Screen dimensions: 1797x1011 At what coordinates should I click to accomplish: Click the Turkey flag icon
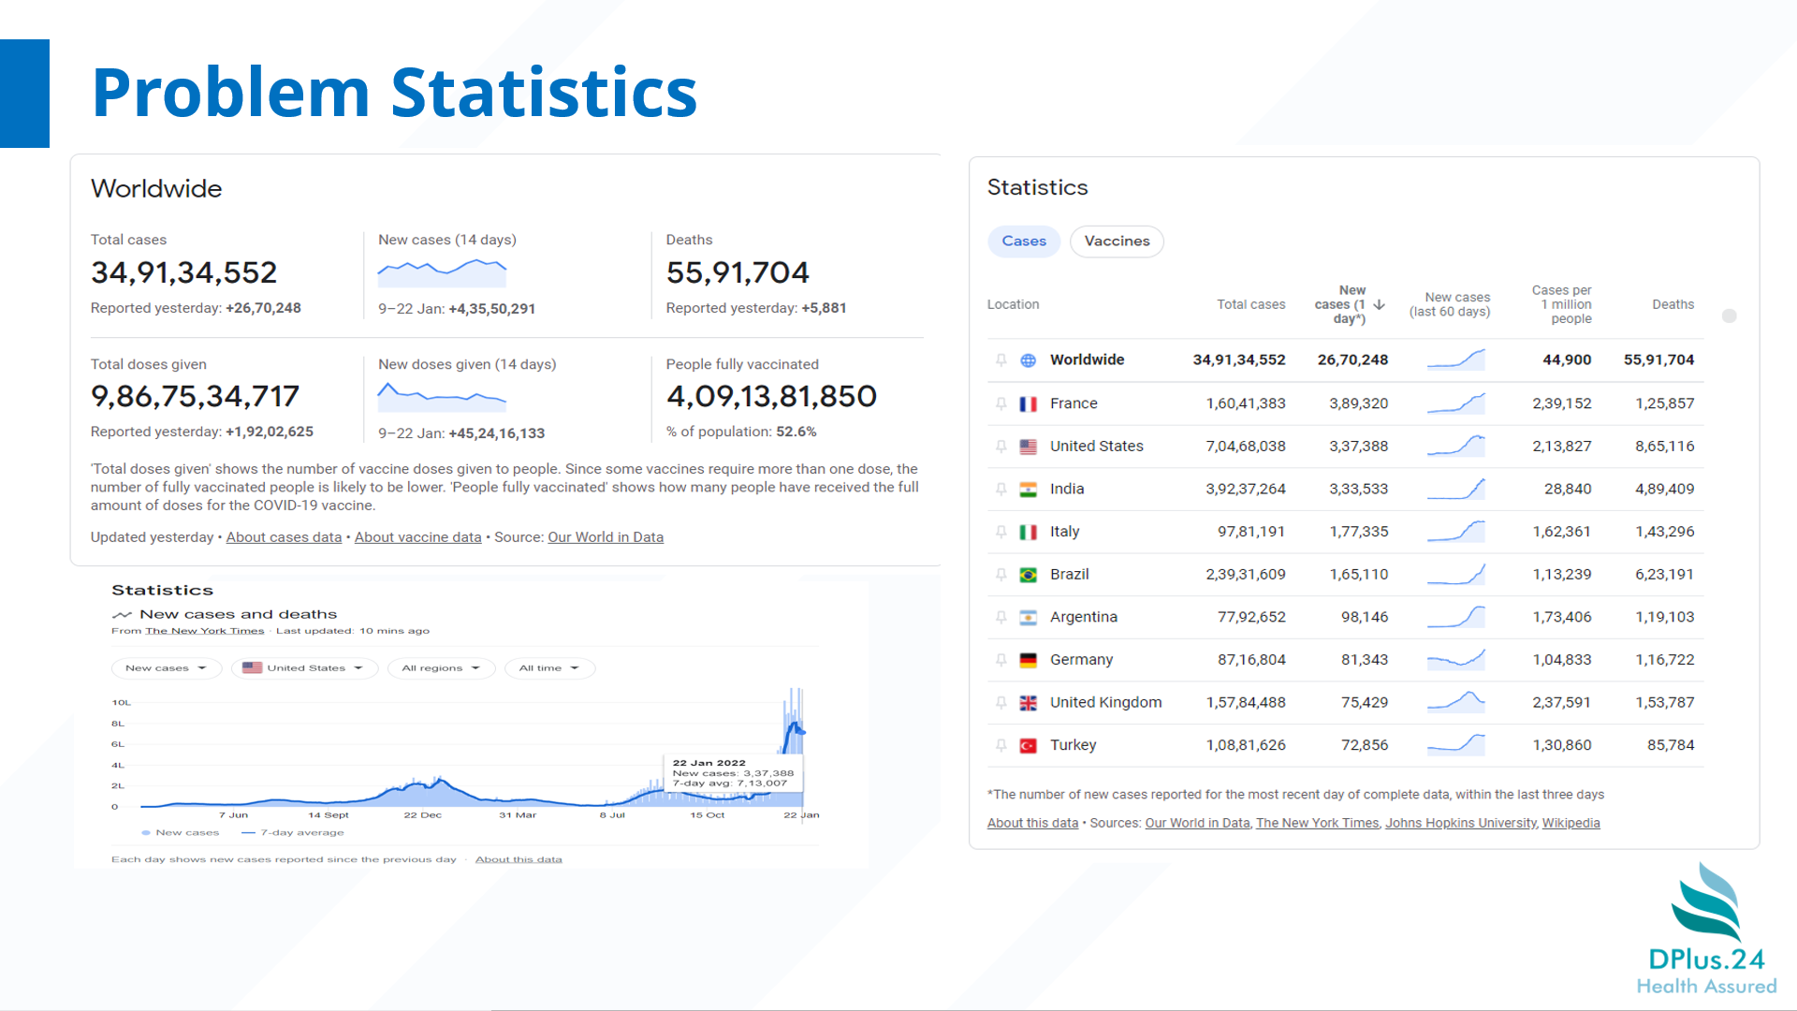[x=1028, y=746]
